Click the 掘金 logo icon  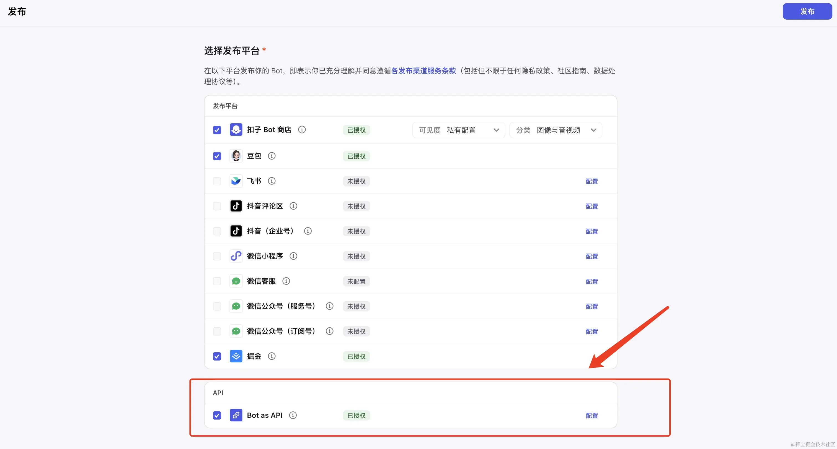(x=236, y=356)
